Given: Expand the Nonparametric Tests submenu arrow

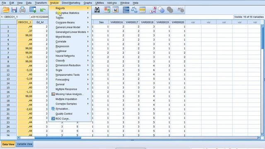Looking at the screenshot, I should 88,74.
